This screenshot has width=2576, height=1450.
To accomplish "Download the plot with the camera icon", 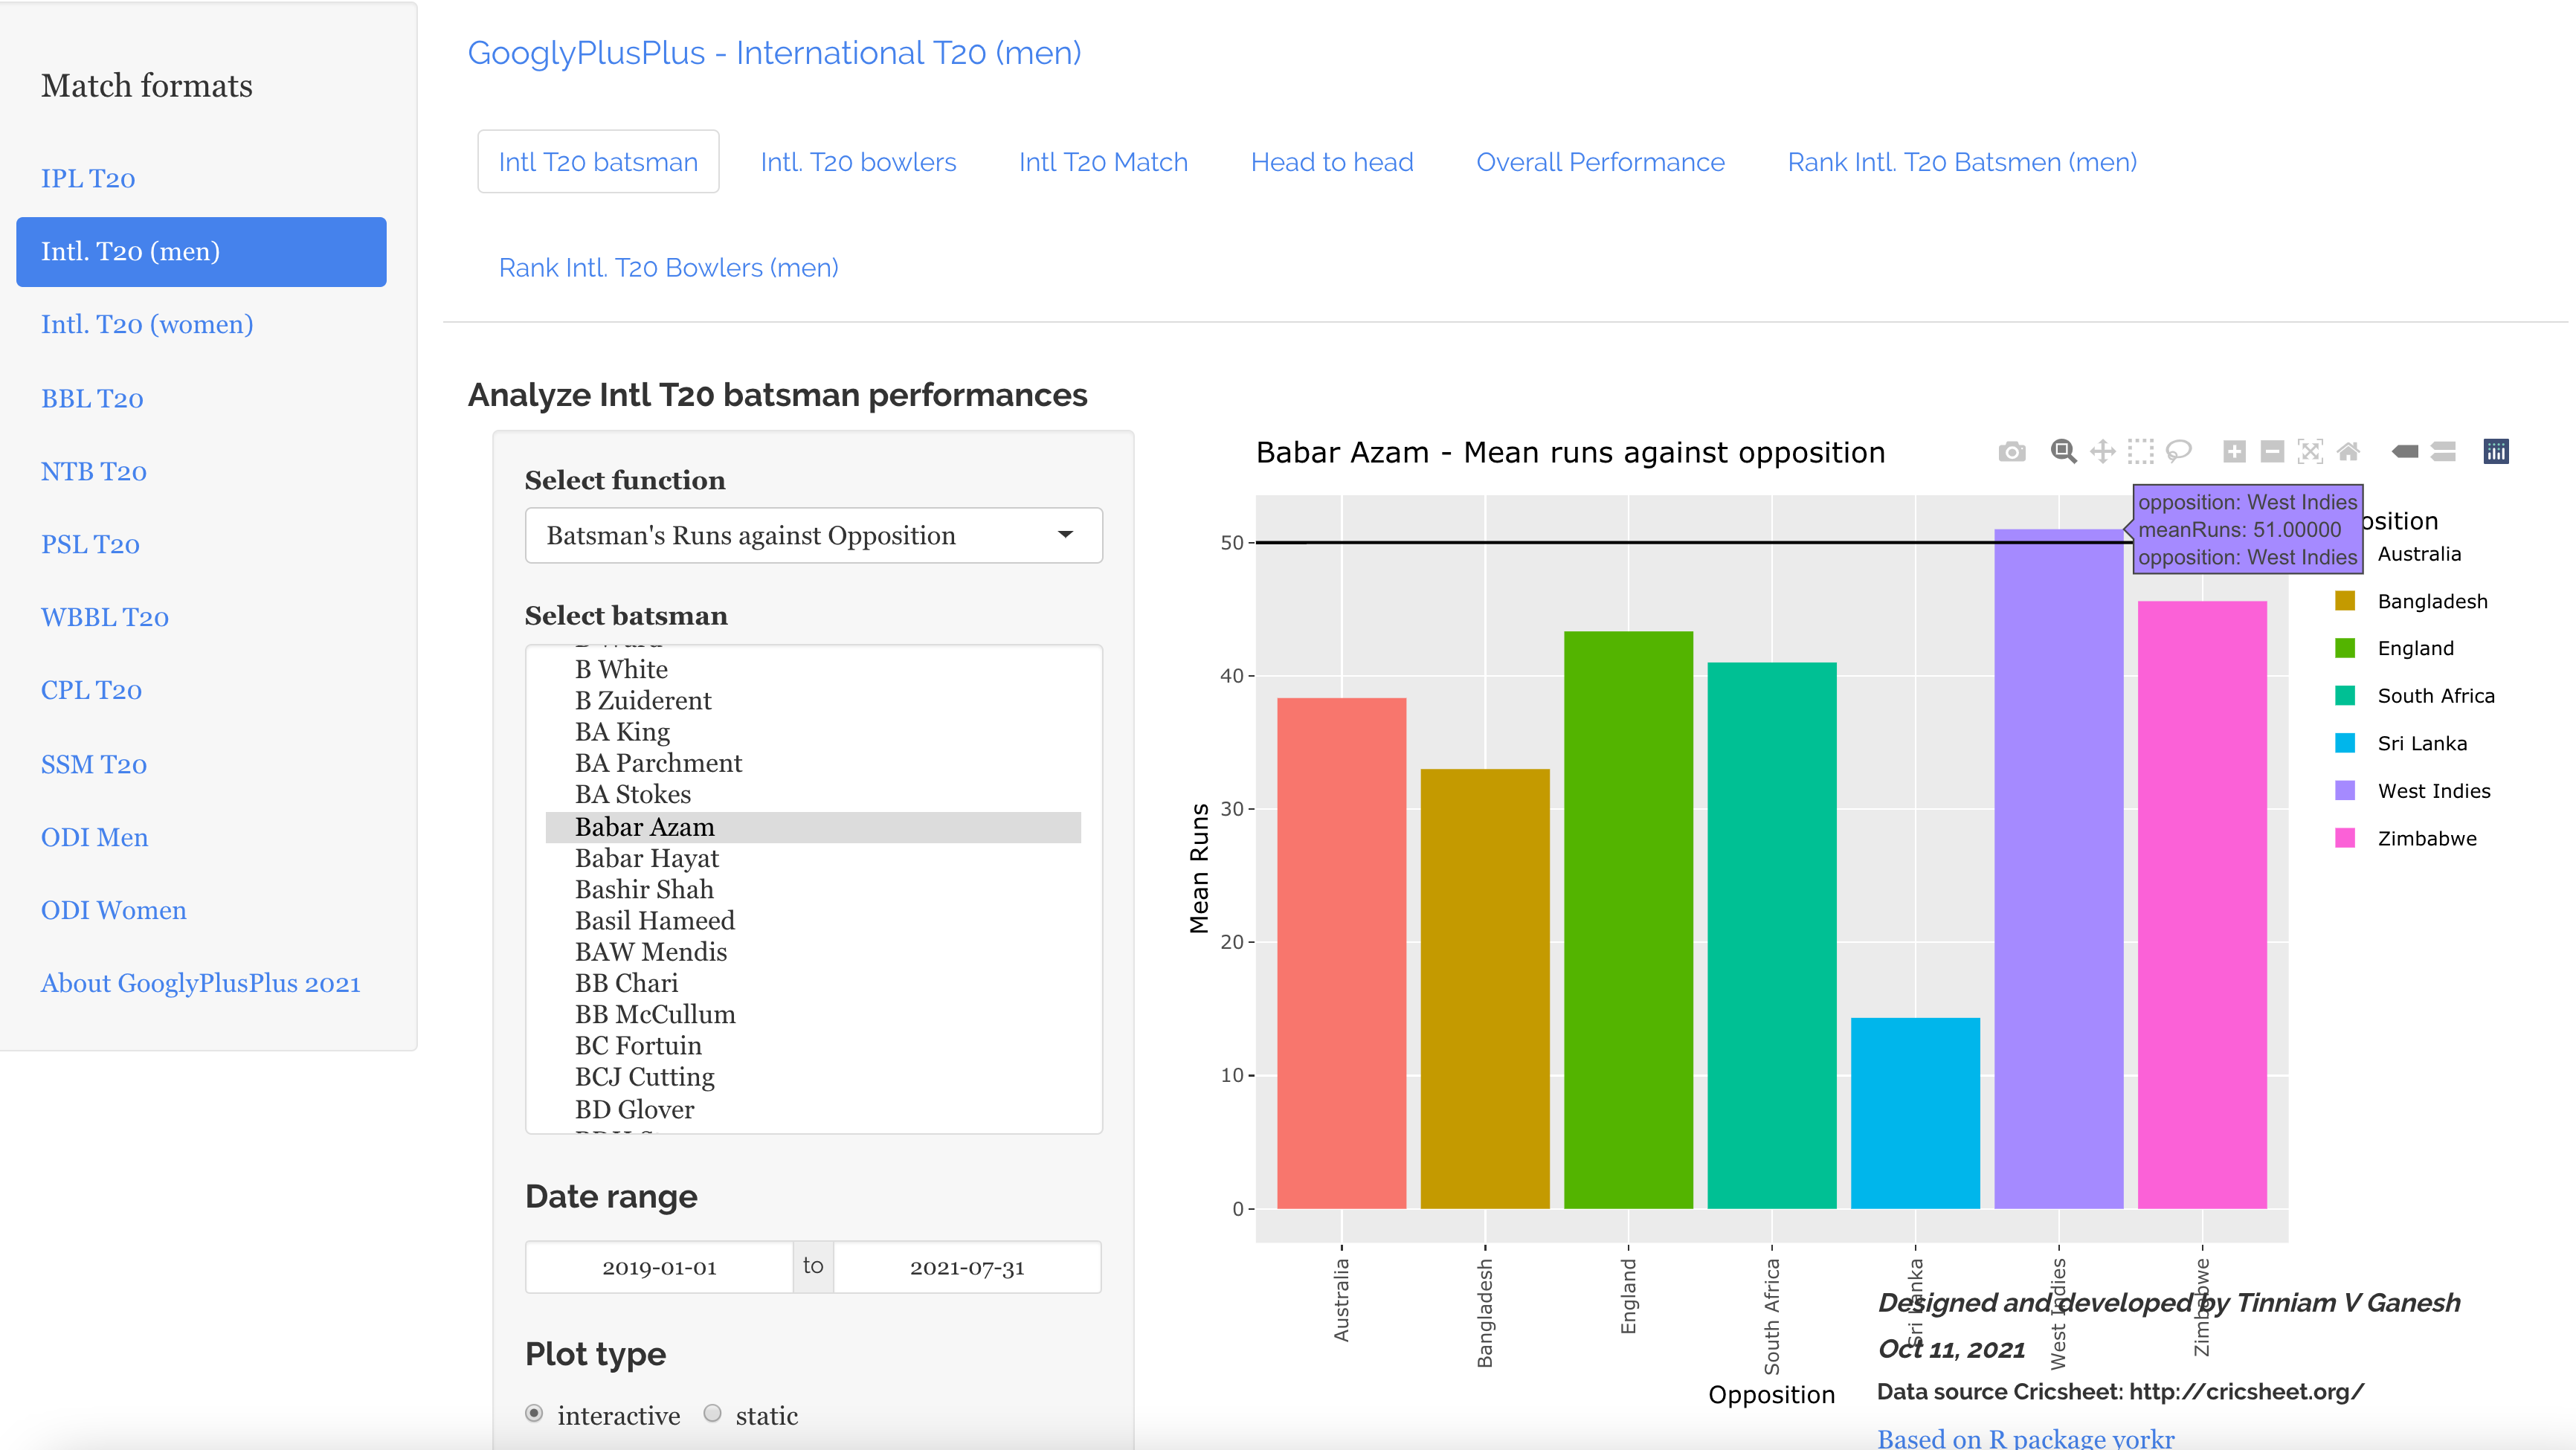I will (x=2012, y=452).
